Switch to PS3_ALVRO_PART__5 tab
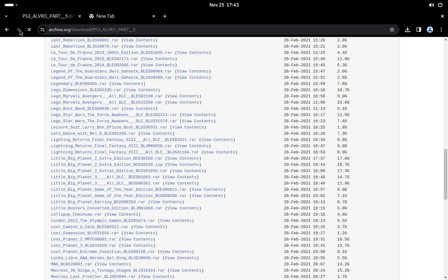448x280 pixels. coord(48,16)
